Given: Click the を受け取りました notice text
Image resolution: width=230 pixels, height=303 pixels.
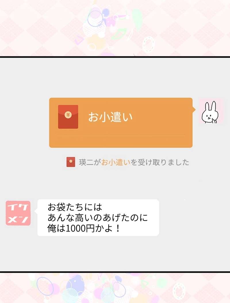Looking at the screenshot, I should click(160, 162).
